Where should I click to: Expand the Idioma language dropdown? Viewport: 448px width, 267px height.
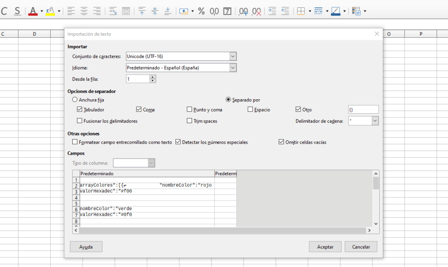coord(233,68)
